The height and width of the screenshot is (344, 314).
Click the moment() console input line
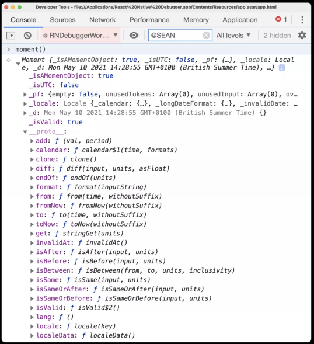click(x=156, y=50)
